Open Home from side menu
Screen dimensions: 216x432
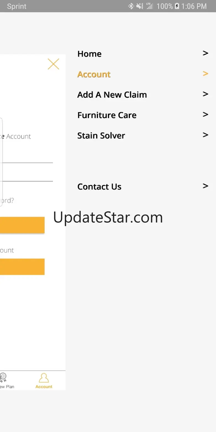click(89, 54)
